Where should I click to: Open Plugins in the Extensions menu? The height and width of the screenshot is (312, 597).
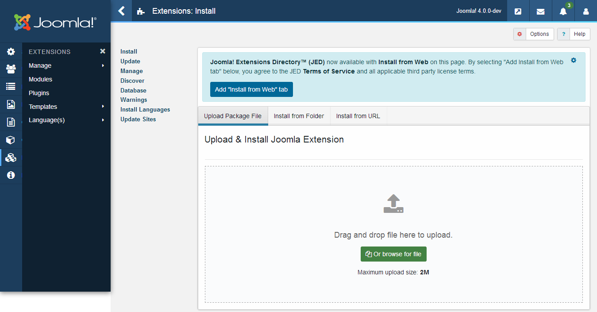(39, 93)
